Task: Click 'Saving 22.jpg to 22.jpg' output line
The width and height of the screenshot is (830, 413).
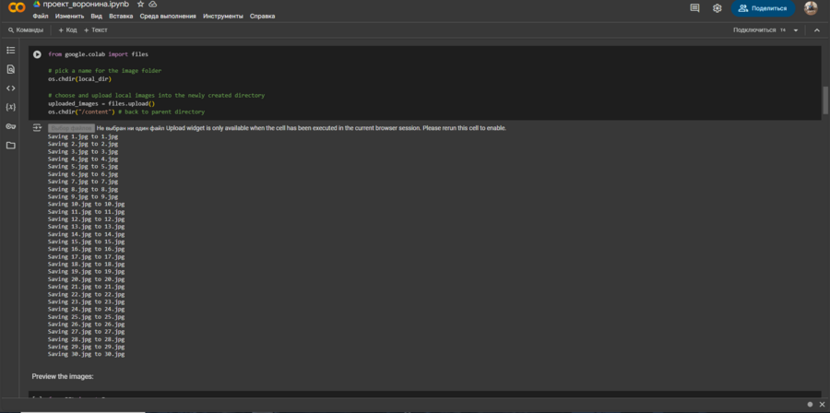Action: point(87,294)
